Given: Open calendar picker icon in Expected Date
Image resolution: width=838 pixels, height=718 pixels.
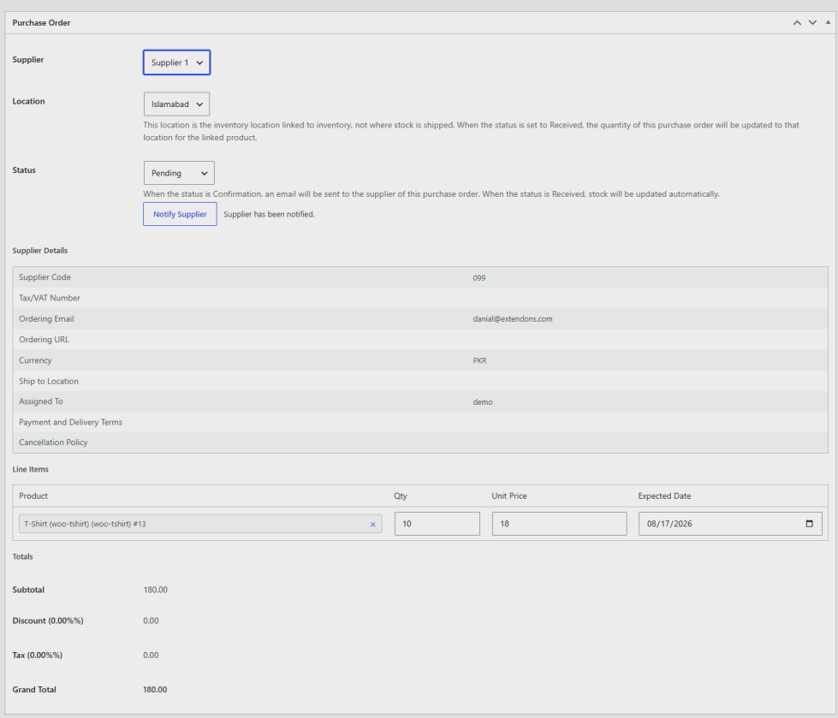Looking at the screenshot, I should [x=809, y=524].
